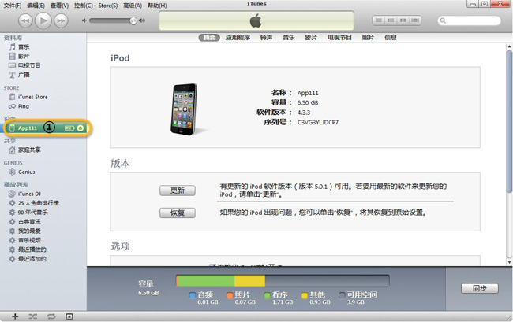Click the loud speaker icon right of volume
The image size is (513, 322).
pyautogui.click(x=142, y=20)
